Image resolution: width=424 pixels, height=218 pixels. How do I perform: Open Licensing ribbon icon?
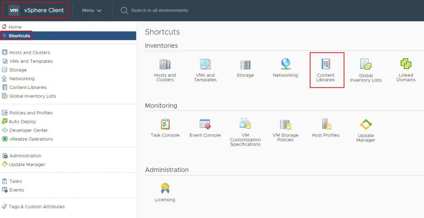165,188
